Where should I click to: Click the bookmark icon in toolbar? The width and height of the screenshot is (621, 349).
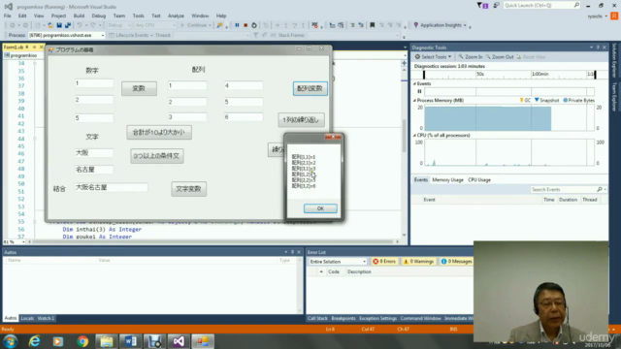pos(373,25)
